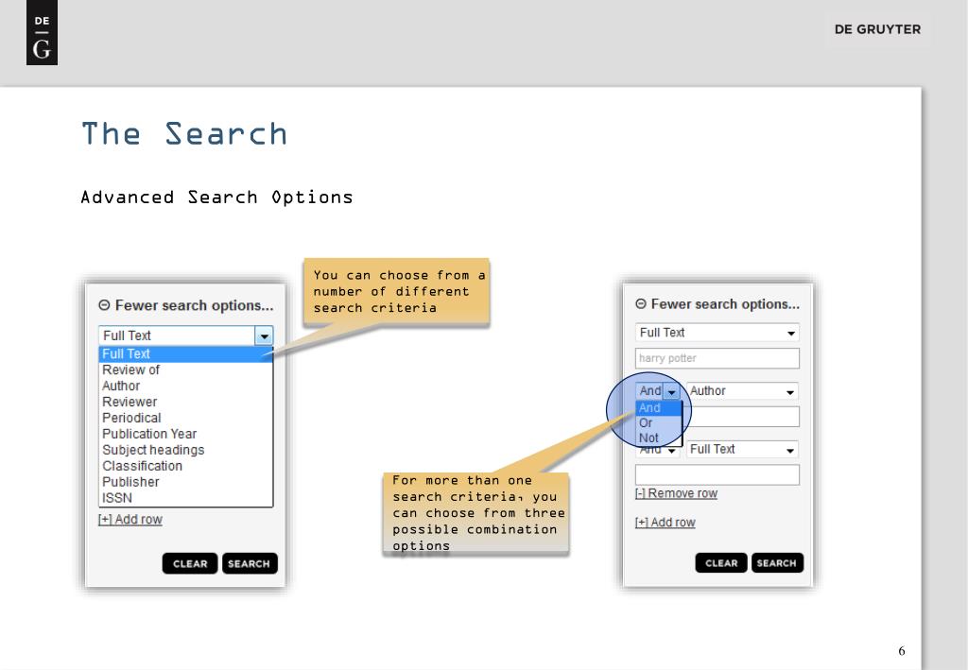Screen dimensions: 968x670
Task: Click CLEAR button in left panel
Action: coord(190,563)
